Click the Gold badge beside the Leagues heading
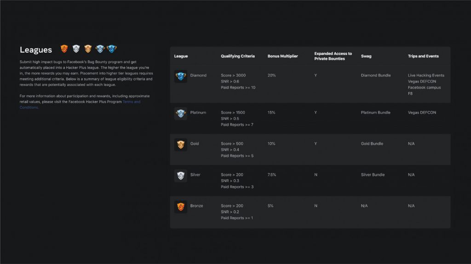This screenshot has width=471, height=264. pos(88,49)
